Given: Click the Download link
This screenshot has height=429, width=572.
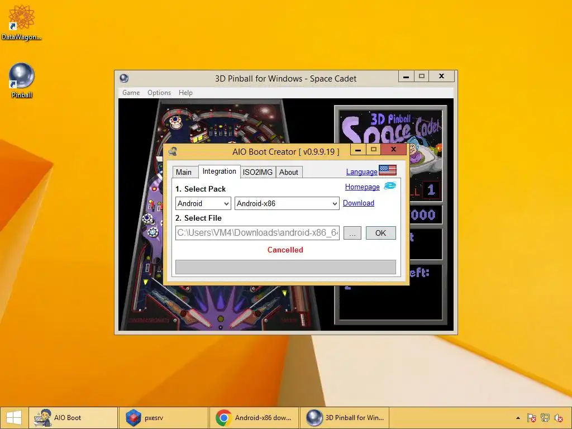Looking at the screenshot, I should pyautogui.click(x=359, y=203).
